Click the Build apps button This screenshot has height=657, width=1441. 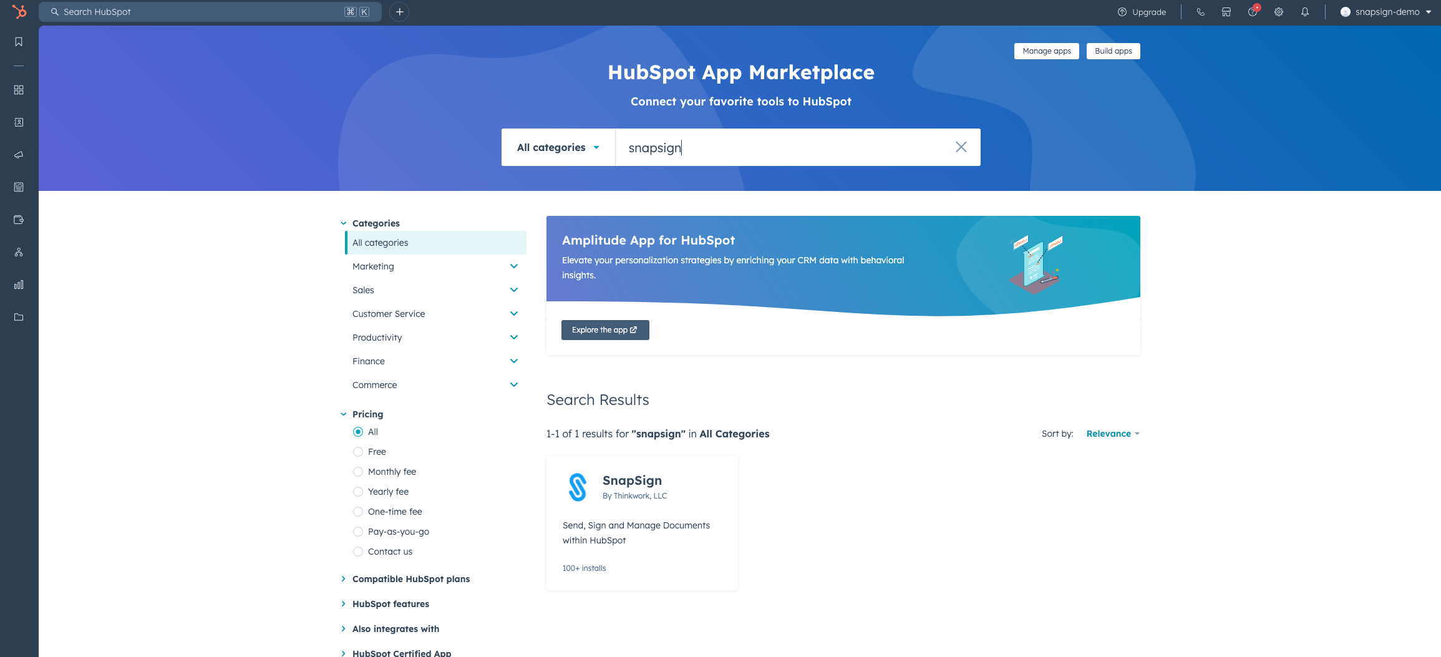[x=1113, y=51]
